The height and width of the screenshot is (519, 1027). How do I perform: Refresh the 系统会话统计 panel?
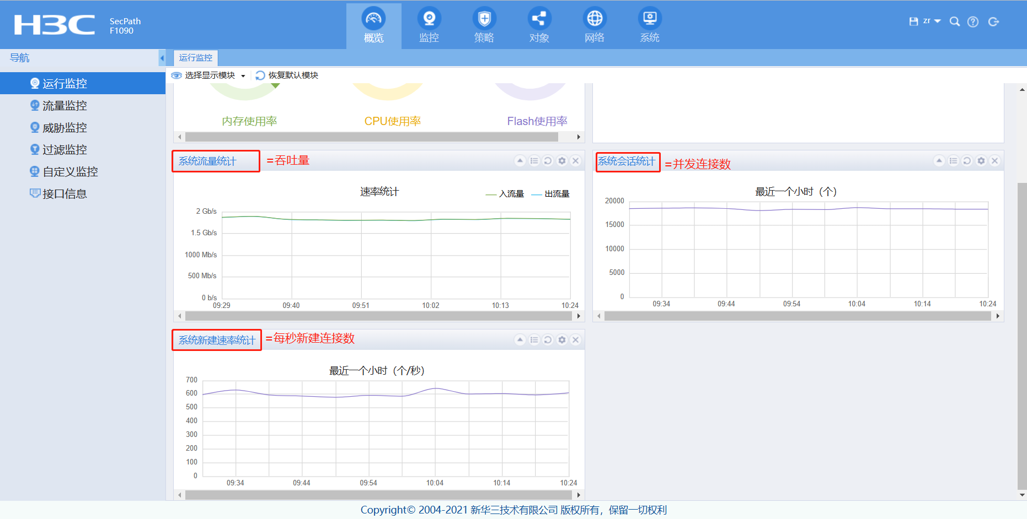pyautogui.click(x=967, y=161)
